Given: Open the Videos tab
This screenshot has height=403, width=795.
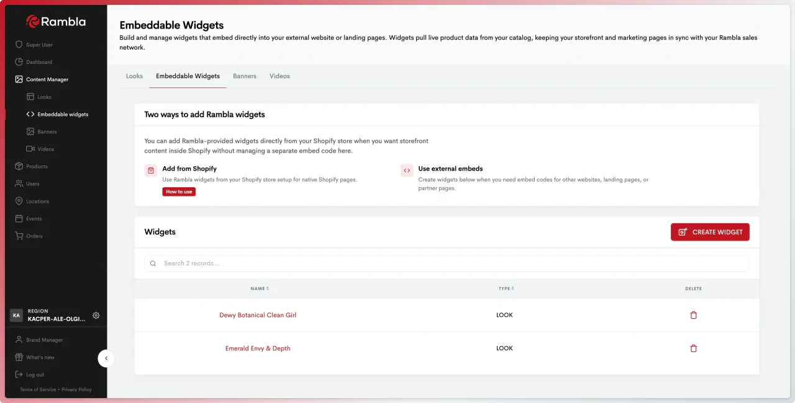Looking at the screenshot, I should tap(279, 76).
